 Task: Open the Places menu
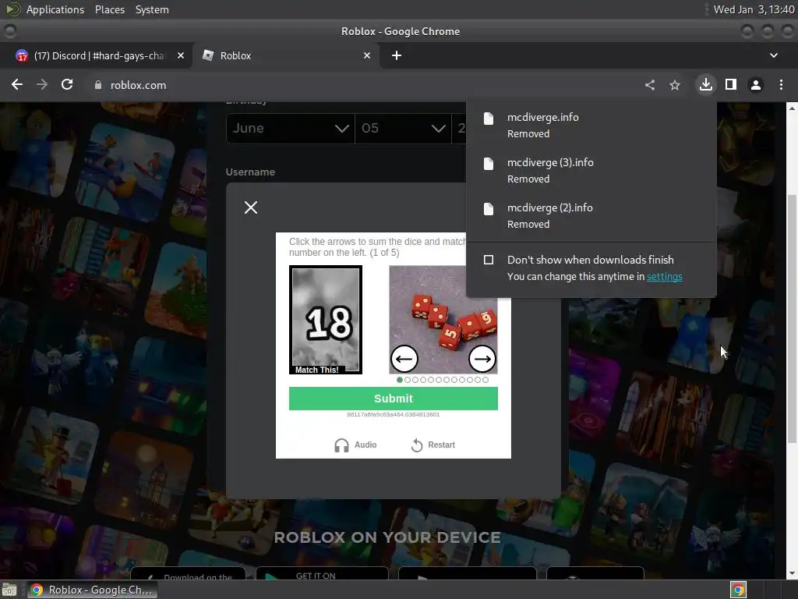tap(109, 9)
